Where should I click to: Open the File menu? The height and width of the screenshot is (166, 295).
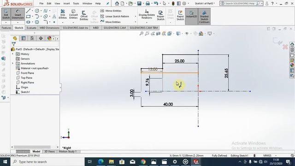point(41,3)
